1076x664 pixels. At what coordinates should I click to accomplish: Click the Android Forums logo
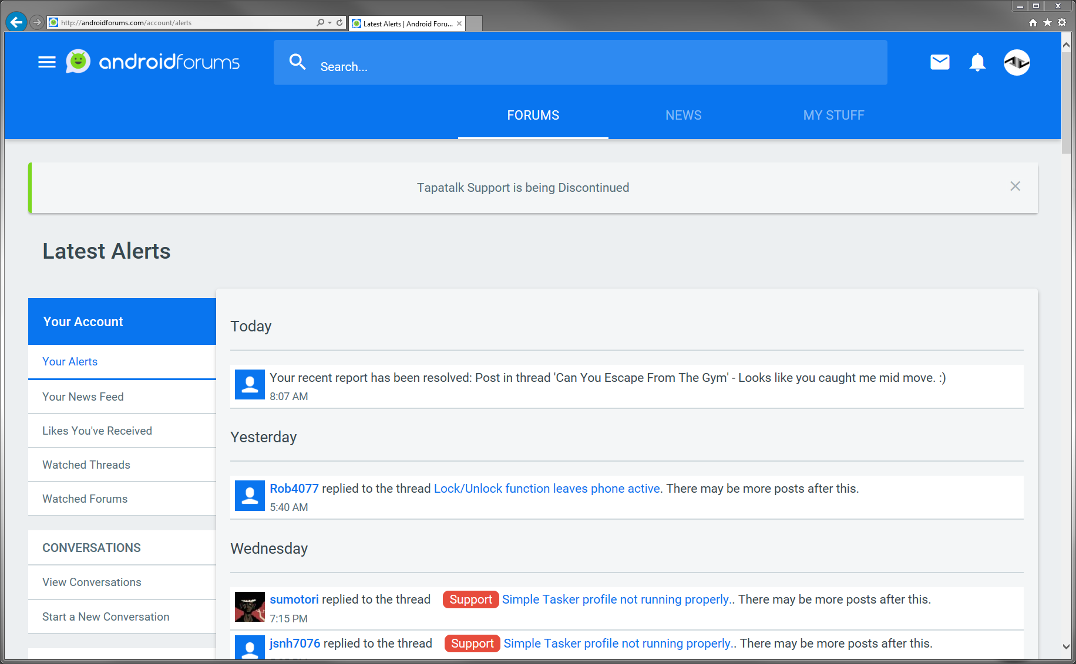[154, 62]
